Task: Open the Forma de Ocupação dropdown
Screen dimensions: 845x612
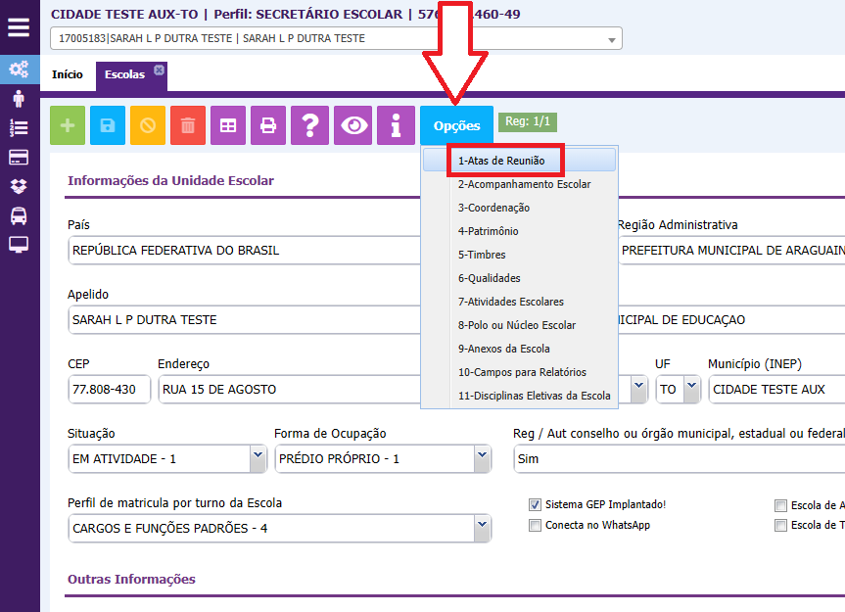Action: click(482, 457)
